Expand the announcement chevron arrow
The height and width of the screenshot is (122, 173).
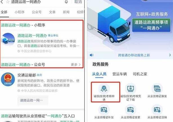170,55
